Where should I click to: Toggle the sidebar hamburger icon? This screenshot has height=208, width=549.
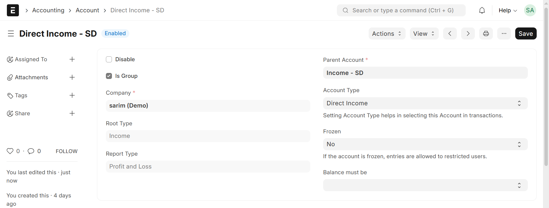(11, 33)
